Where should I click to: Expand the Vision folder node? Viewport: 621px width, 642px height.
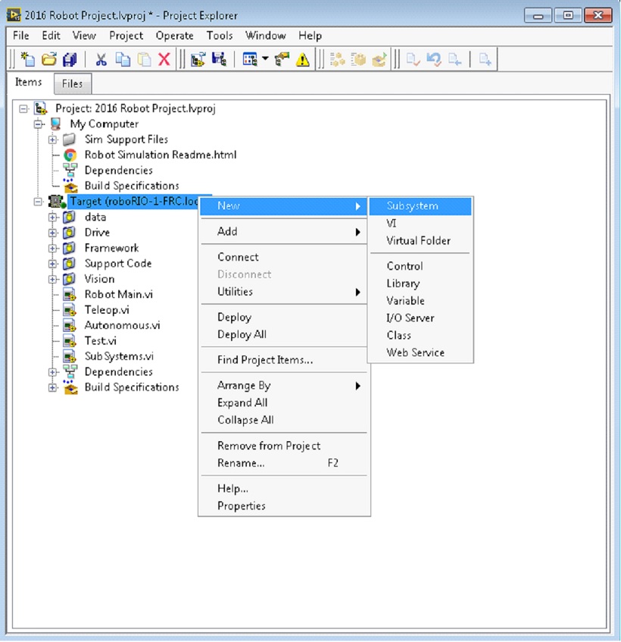(52, 279)
